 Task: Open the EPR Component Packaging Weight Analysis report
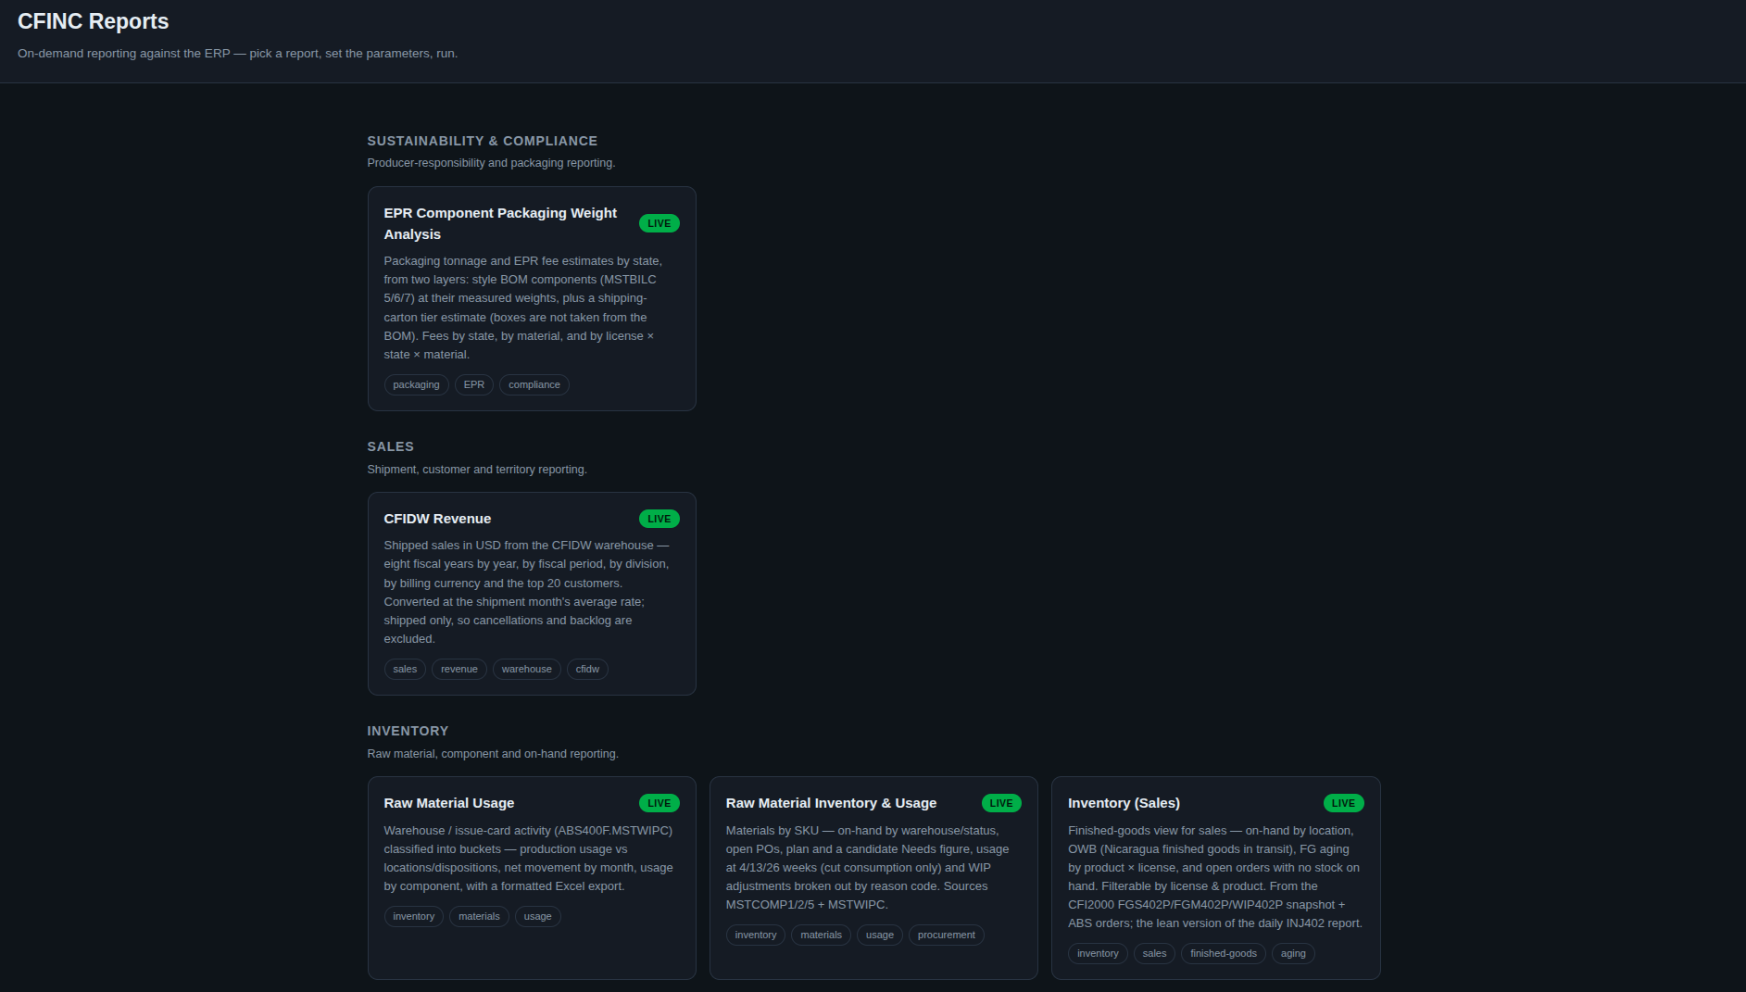pyautogui.click(x=532, y=298)
